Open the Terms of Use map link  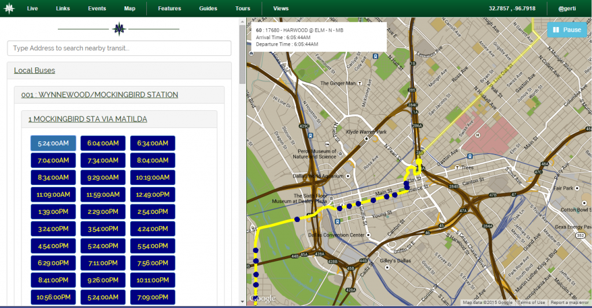pyautogui.click(x=531, y=303)
